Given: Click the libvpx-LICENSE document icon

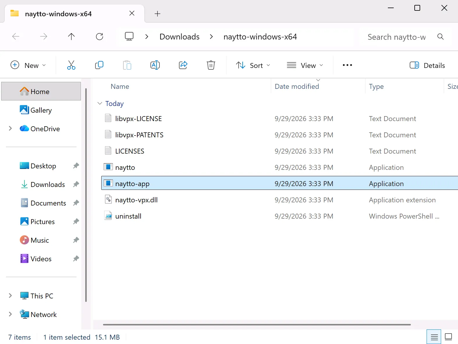Looking at the screenshot, I should coord(108,118).
